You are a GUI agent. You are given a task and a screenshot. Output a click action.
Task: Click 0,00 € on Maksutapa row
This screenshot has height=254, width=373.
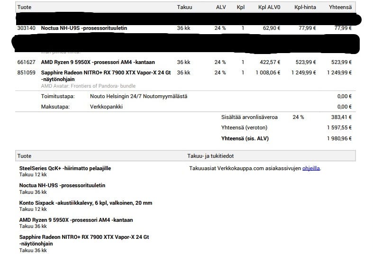(345, 107)
